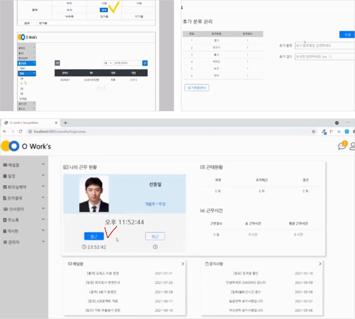Click the O Work's logo in the main window
The height and width of the screenshot is (319, 355).
point(26,146)
